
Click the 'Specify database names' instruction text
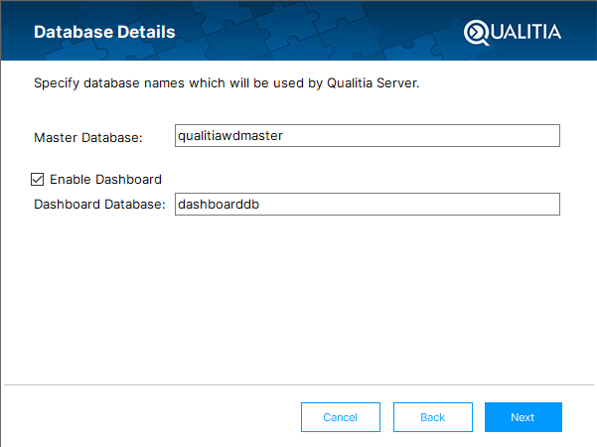(226, 84)
